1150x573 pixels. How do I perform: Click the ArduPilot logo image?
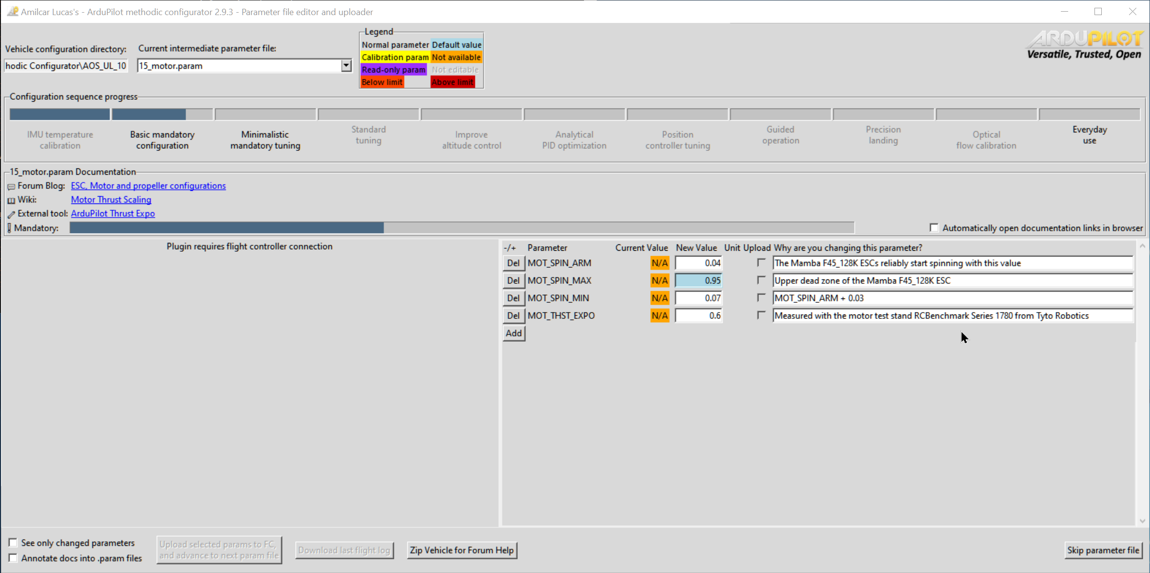click(1084, 45)
